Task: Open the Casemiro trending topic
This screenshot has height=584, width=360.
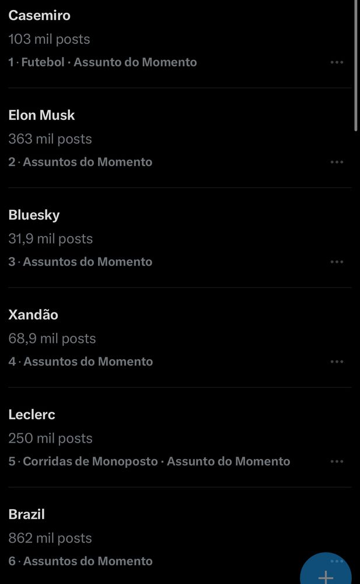Action: point(39,16)
